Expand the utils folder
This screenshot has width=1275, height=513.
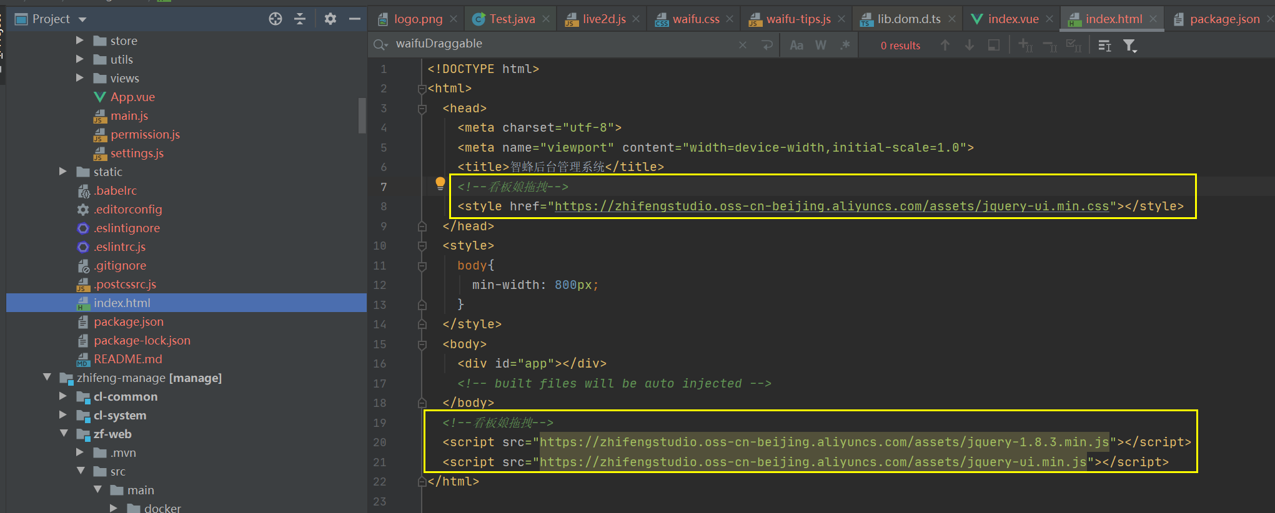80,59
